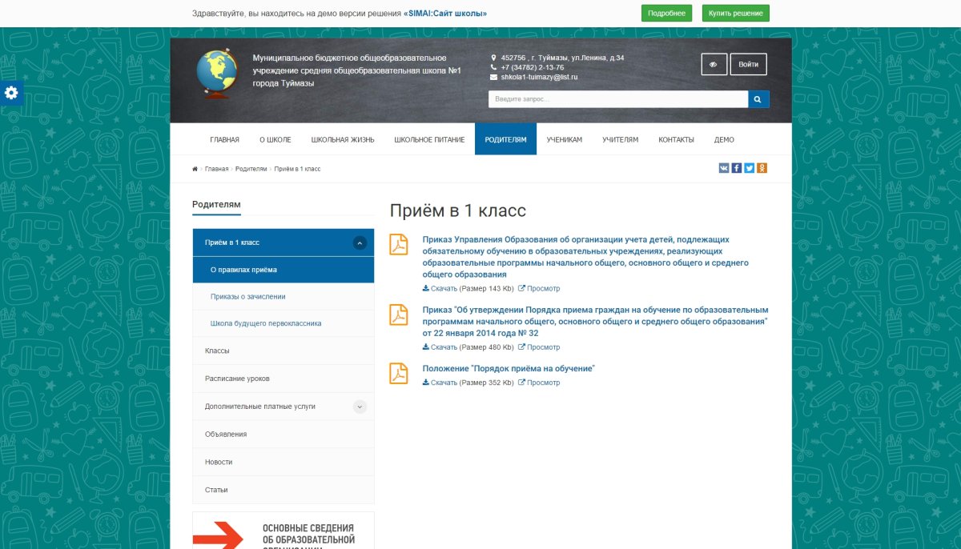Image resolution: width=961 pixels, height=549 pixels.
Task: Click the green Купить решение button
Action: click(x=736, y=13)
